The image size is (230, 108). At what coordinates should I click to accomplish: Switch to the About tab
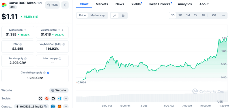204,4
